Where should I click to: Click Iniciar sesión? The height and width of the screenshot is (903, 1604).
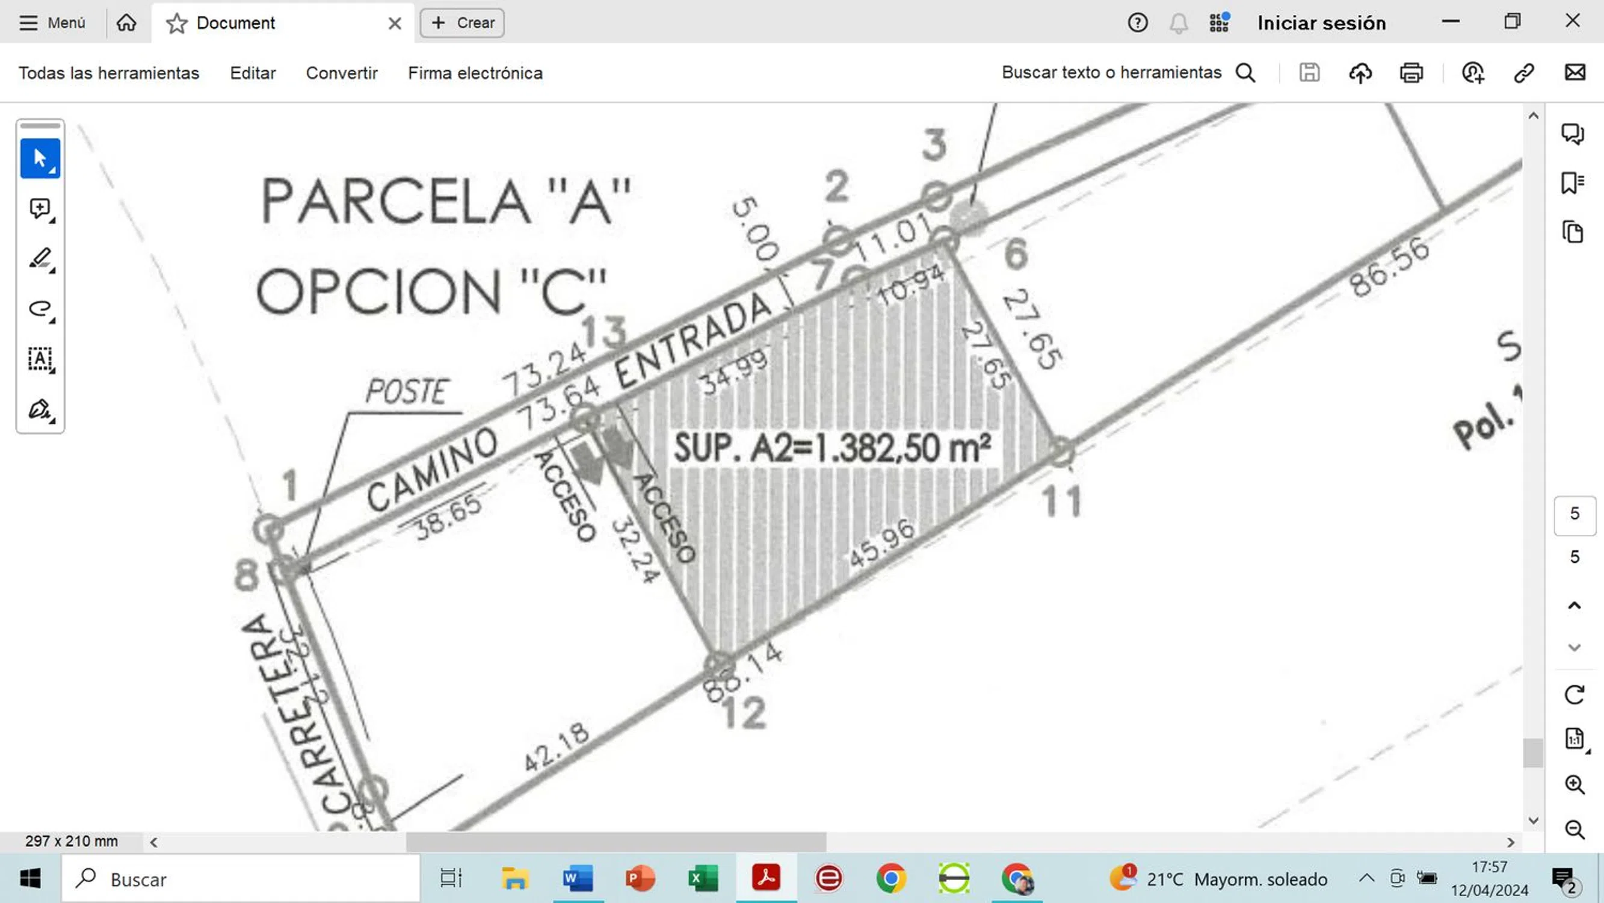point(1321,23)
